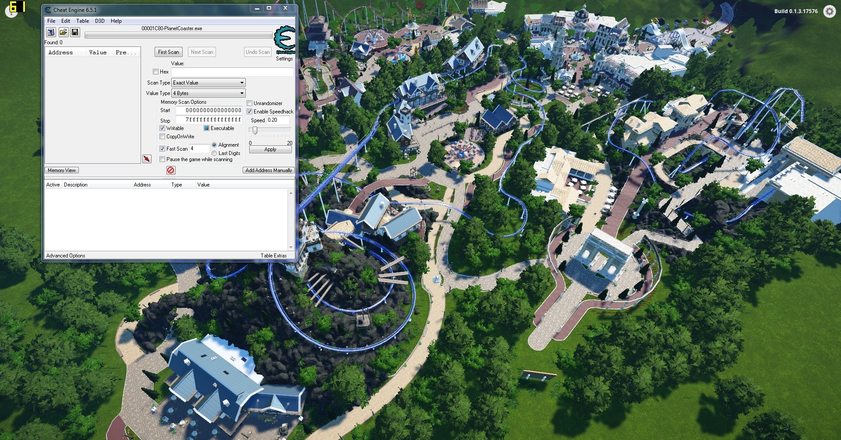The image size is (841, 440).
Task: Toggle the Fast Scan checkbox
Action: pos(162,149)
